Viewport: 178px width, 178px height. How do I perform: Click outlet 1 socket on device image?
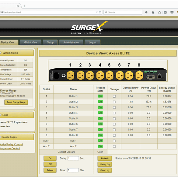tap(70, 75)
